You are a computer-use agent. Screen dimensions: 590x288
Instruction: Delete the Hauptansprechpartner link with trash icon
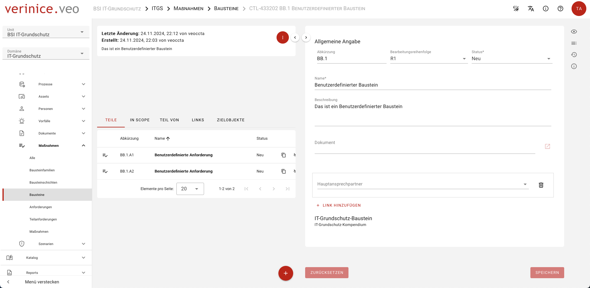coord(541,185)
